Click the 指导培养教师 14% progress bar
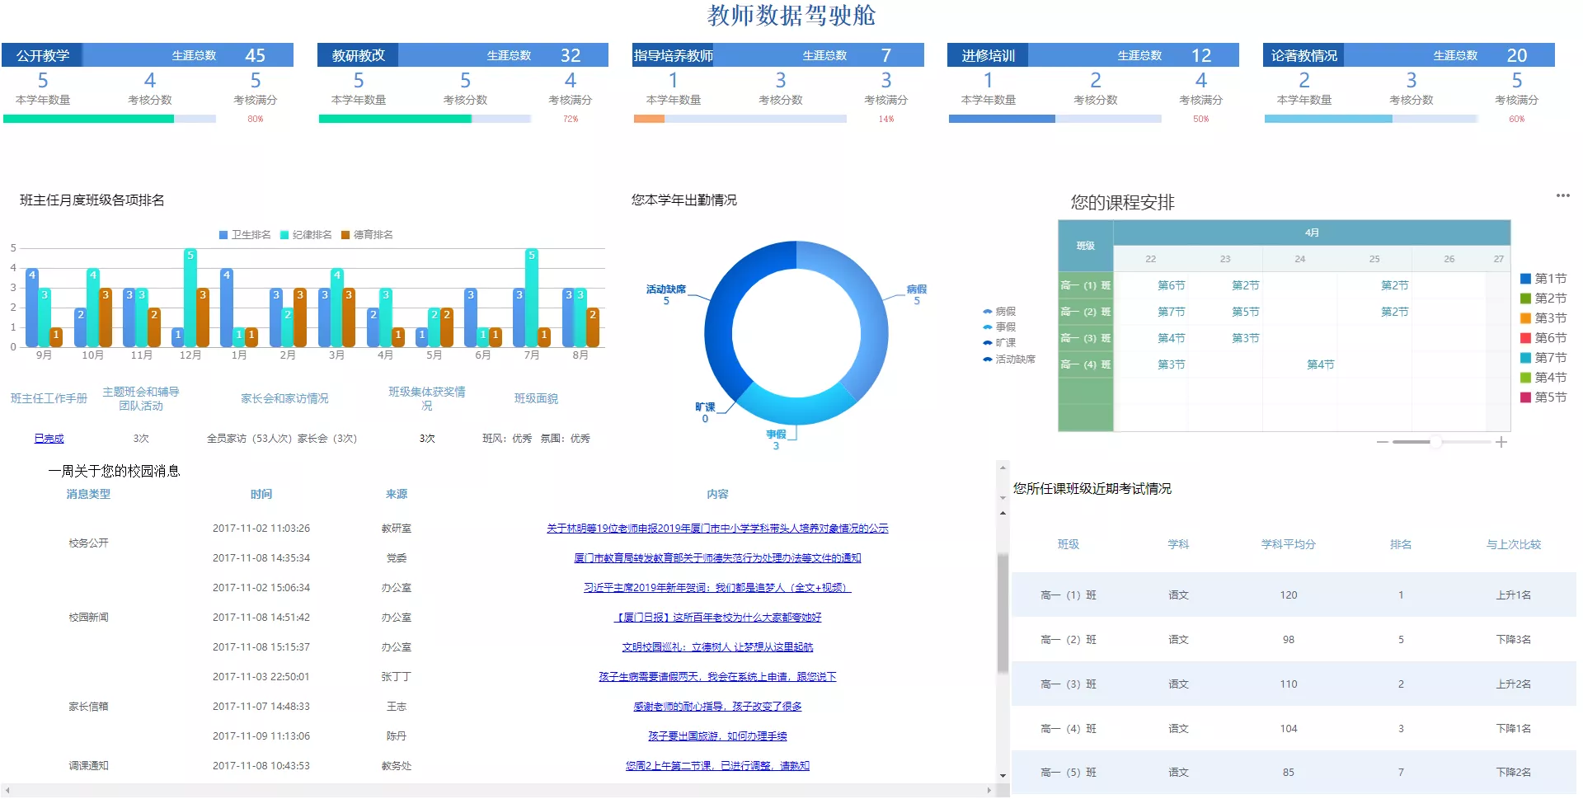1583x799 pixels. [740, 119]
